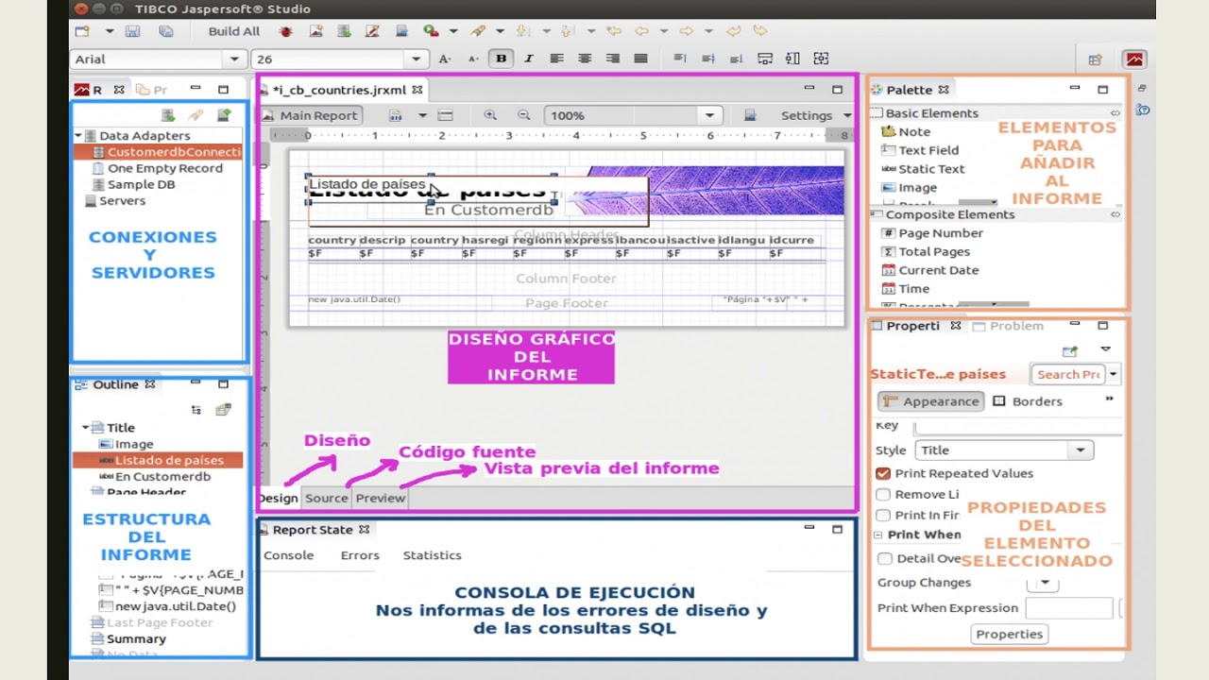
Task: Select CustomerdbConnection data adapter
Action: pos(167,152)
